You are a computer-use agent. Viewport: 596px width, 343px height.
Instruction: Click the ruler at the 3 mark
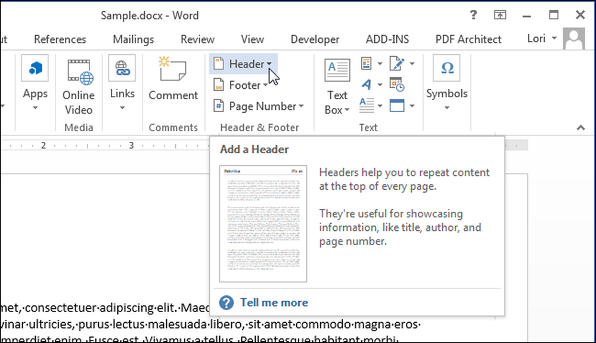[131, 146]
